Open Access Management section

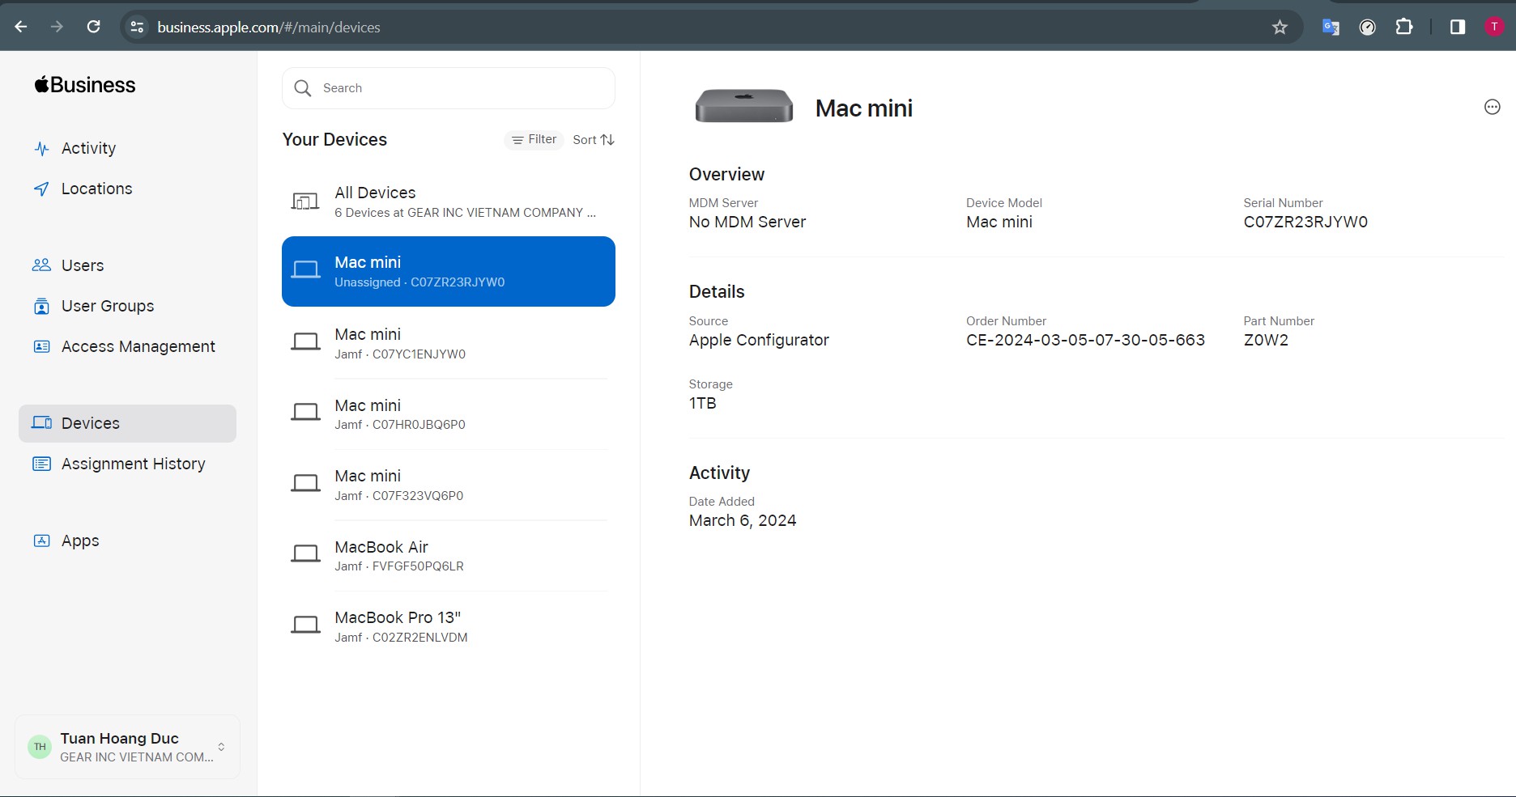[x=138, y=346]
